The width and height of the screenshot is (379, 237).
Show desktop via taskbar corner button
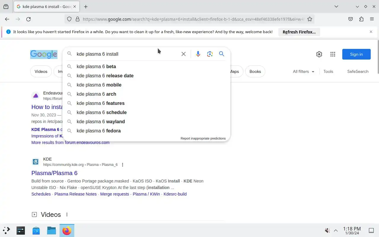tap(371, 230)
